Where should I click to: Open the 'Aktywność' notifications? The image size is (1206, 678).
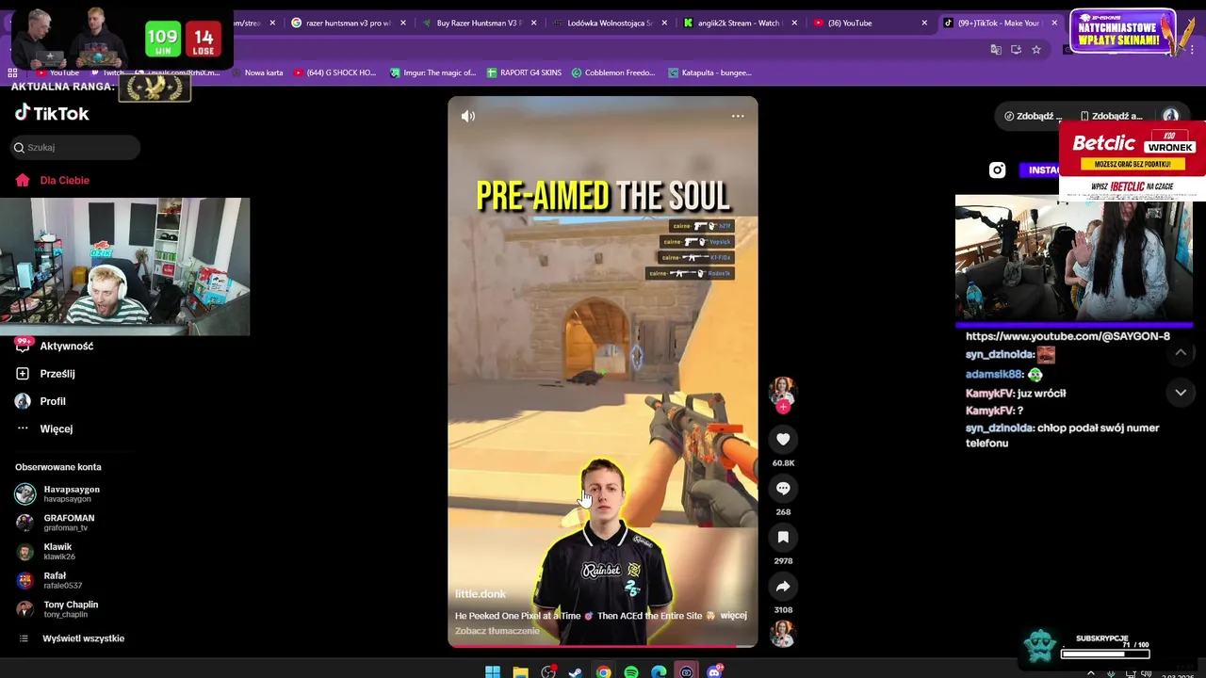(x=55, y=346)
